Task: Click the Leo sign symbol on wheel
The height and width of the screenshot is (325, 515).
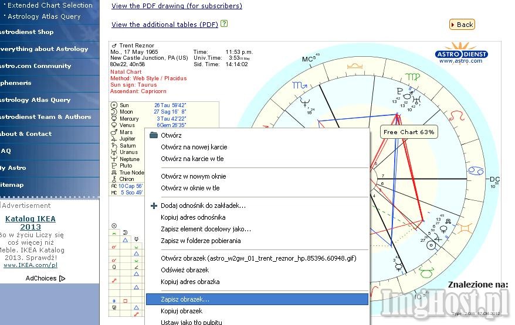Action: pos(456,116)
